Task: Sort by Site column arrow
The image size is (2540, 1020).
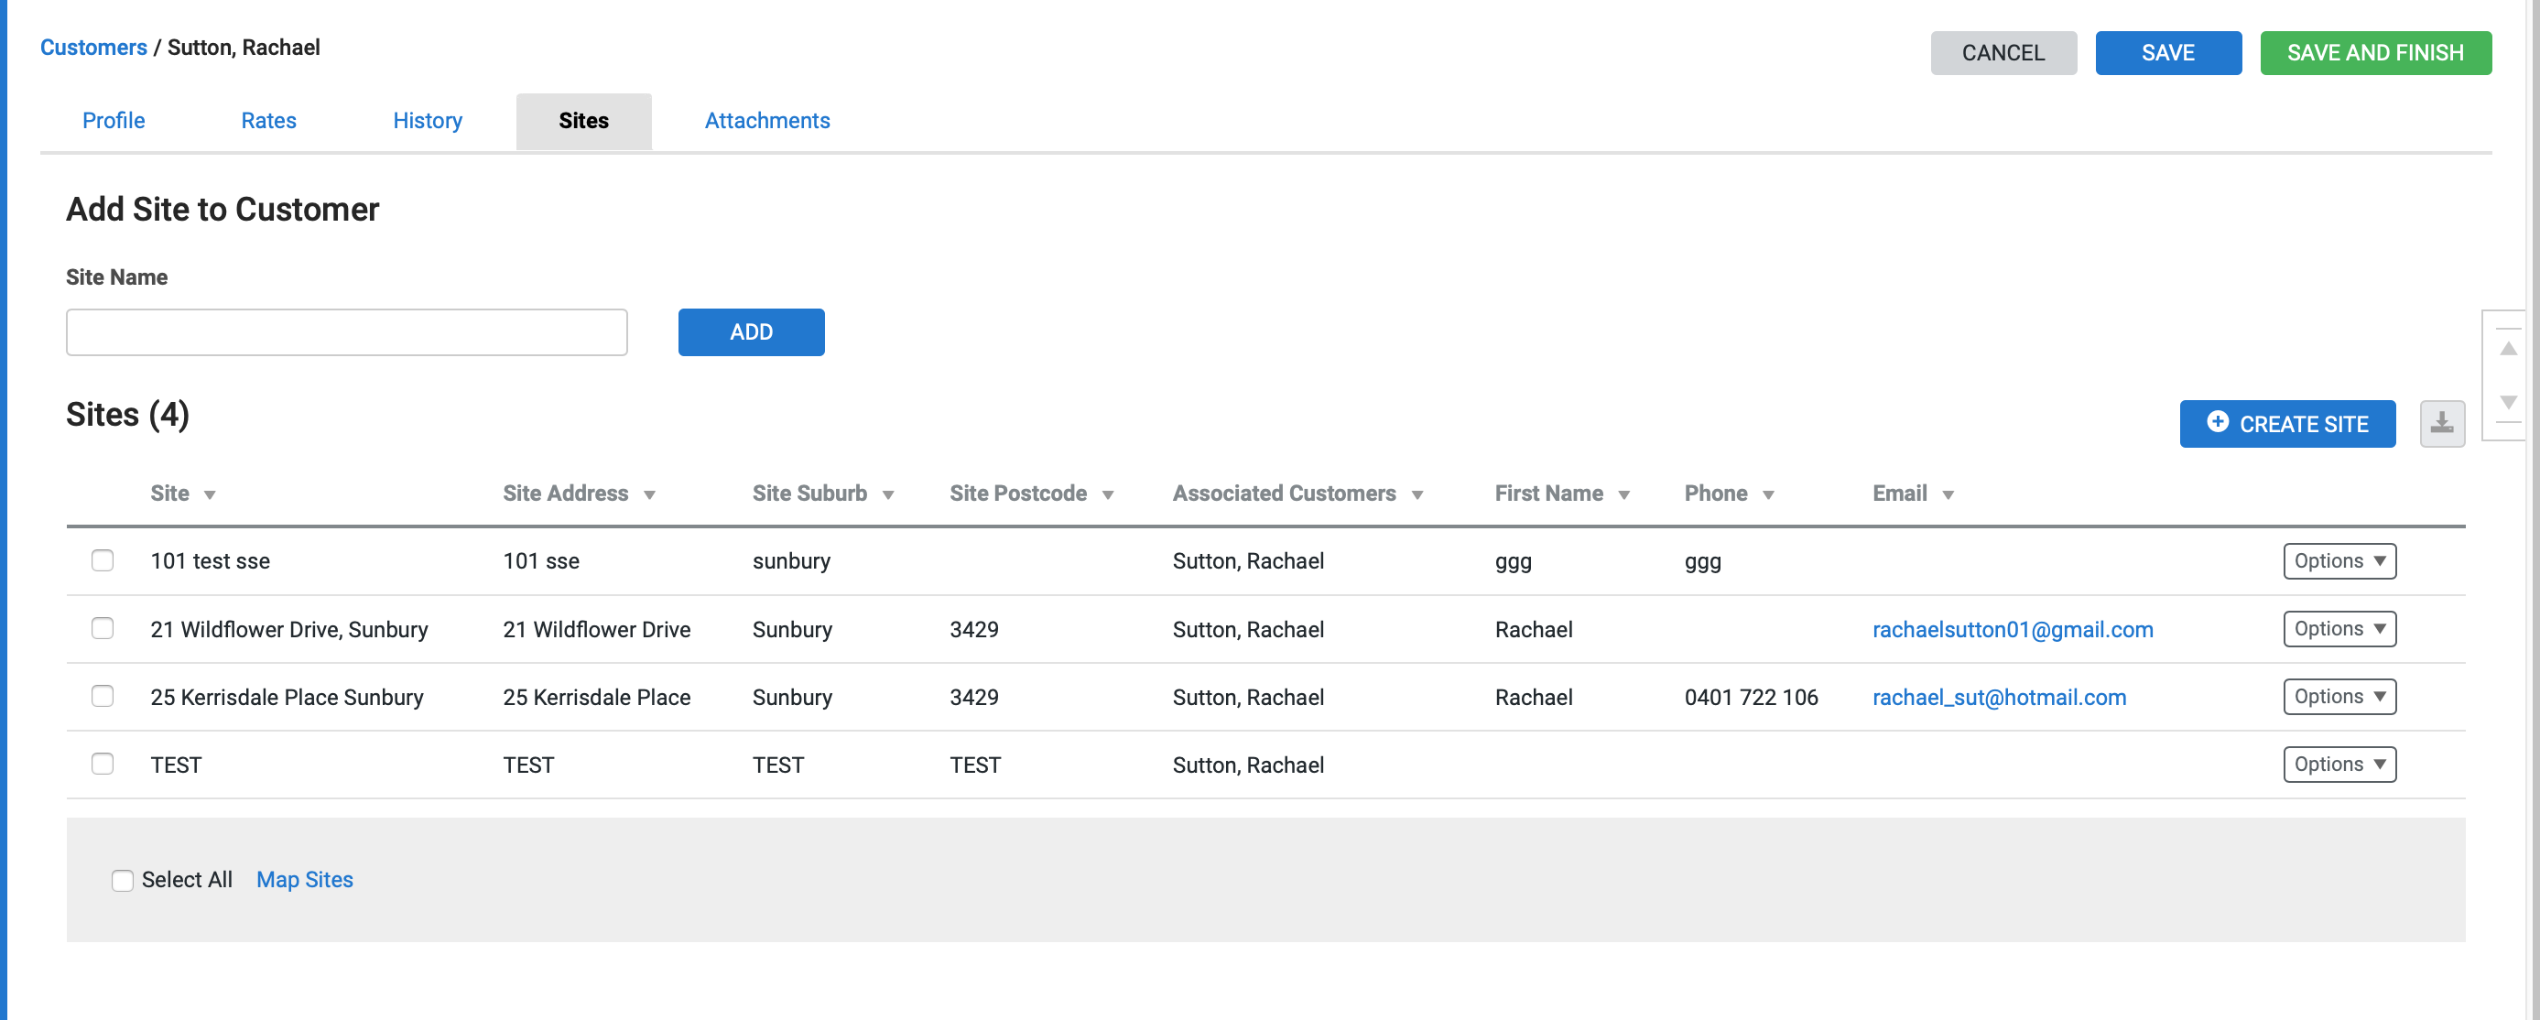Action: 210,494
